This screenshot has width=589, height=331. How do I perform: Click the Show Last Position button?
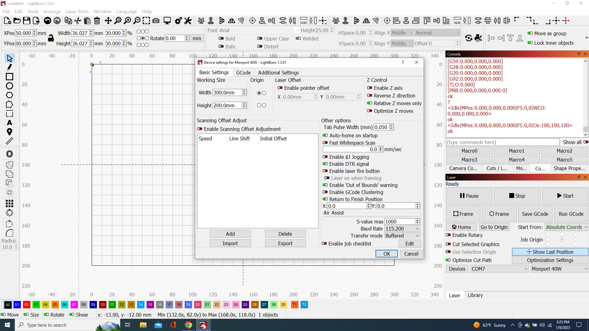click(550, 252)
